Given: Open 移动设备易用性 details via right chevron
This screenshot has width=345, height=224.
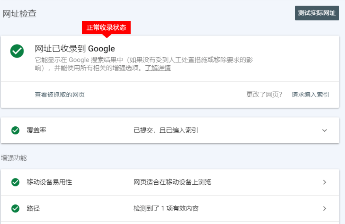Looking at the screenshot, I should [x=325, y=182].
